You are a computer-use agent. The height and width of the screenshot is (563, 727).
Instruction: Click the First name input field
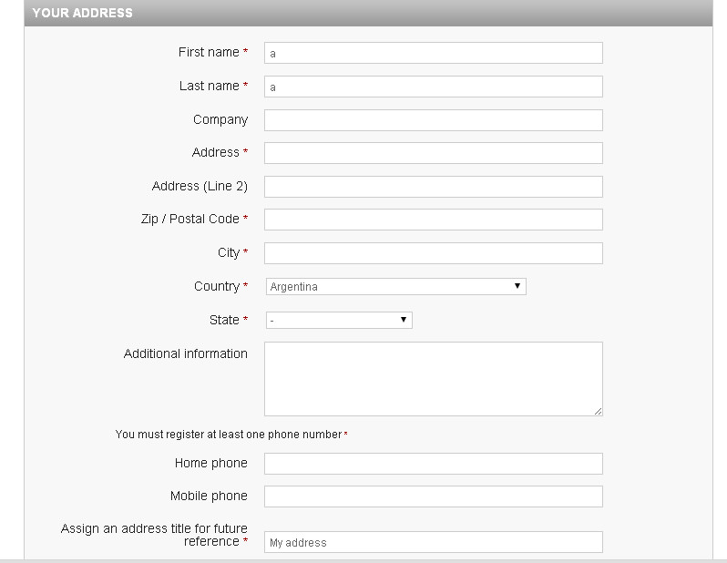[433, 53]
